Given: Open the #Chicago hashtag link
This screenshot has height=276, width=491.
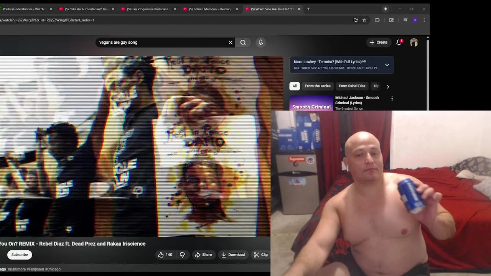Looking at the screenshot, I should point(53,269).
